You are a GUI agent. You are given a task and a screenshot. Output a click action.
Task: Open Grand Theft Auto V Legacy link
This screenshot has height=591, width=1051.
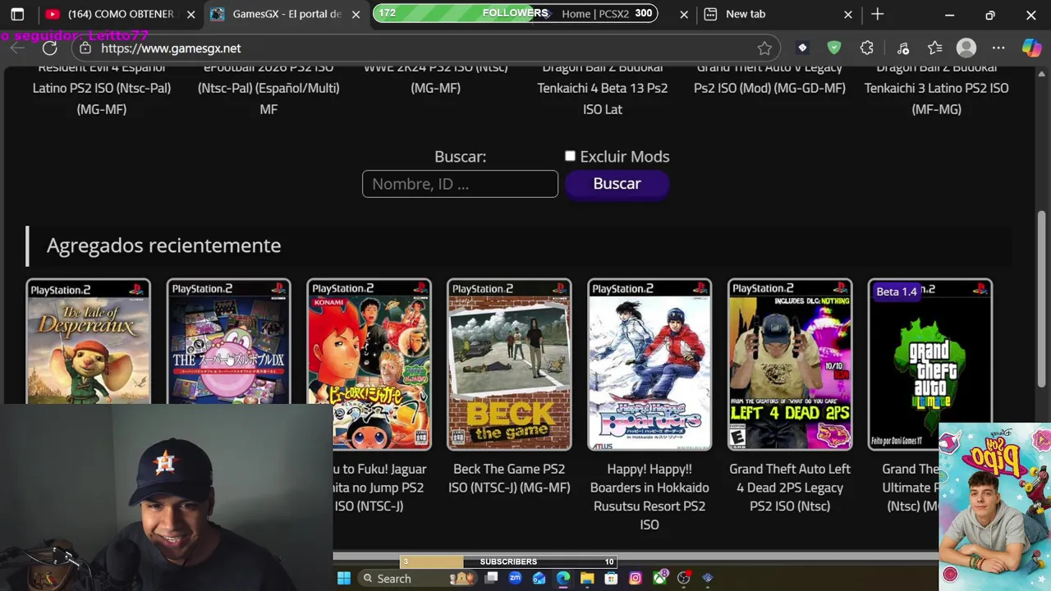pyautogui.click(x=769, y=77)
